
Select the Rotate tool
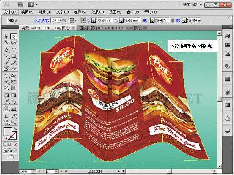[x=6, y=76]
